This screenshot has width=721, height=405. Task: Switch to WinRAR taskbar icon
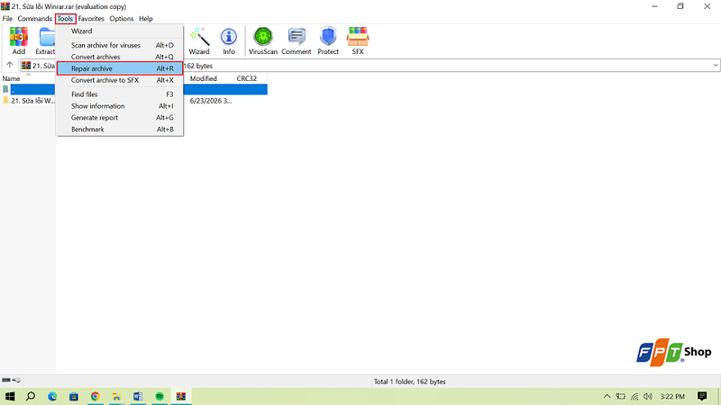(181, 396)
